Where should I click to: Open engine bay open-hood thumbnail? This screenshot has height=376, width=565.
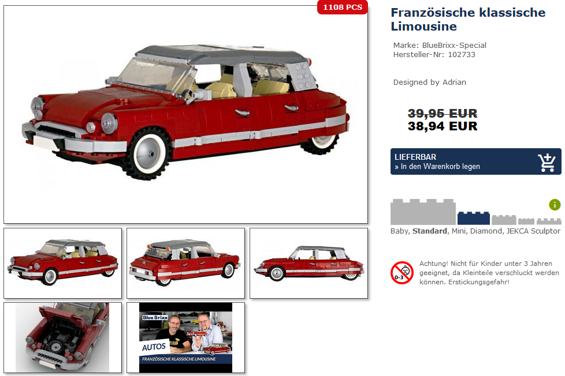63,337
